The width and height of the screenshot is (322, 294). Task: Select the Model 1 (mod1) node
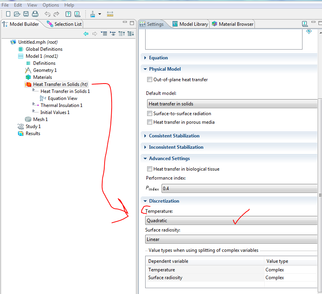click(x=42, y=56)
